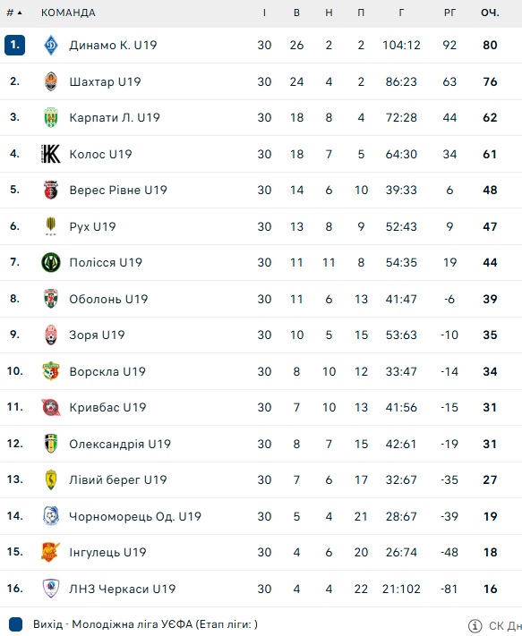The height and width of the screenshot is (636, 522).
Task: Open the Карпати Л. U19 crest icon
Action: pos(51,117)
